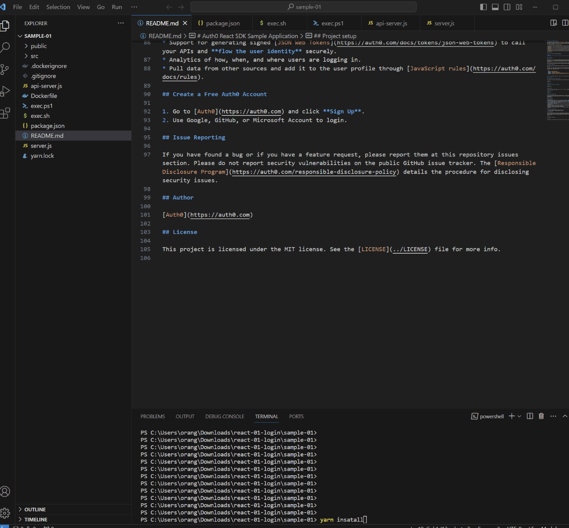The height and width of the screenshot is (528, 569).
Task: Maximize the panel size chevron
Action: (x=565, y=416)
